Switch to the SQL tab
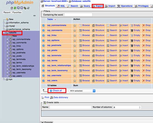The image size is (153, 123). (x=61, y=6)
